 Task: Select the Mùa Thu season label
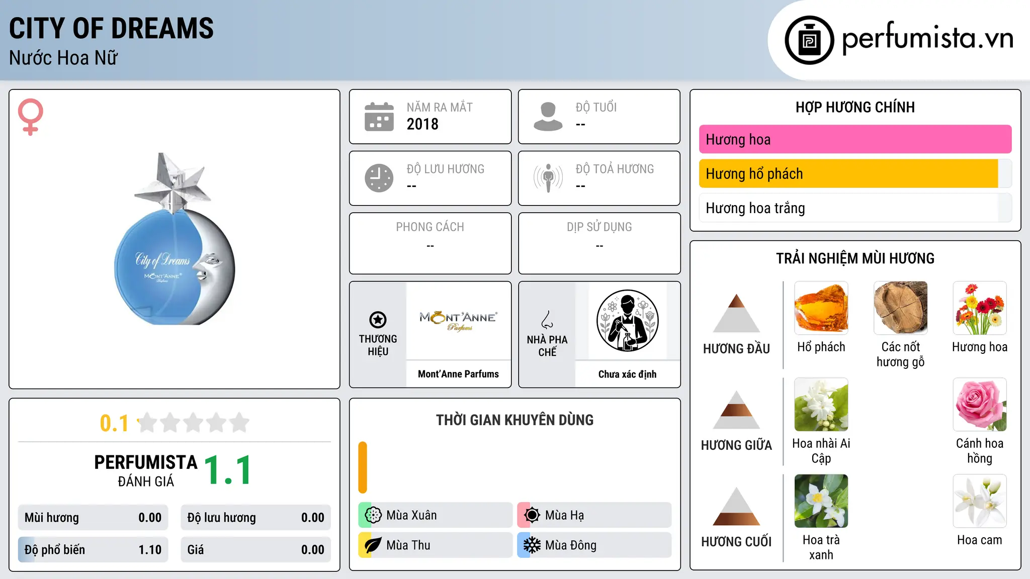(x=408, y=545)
